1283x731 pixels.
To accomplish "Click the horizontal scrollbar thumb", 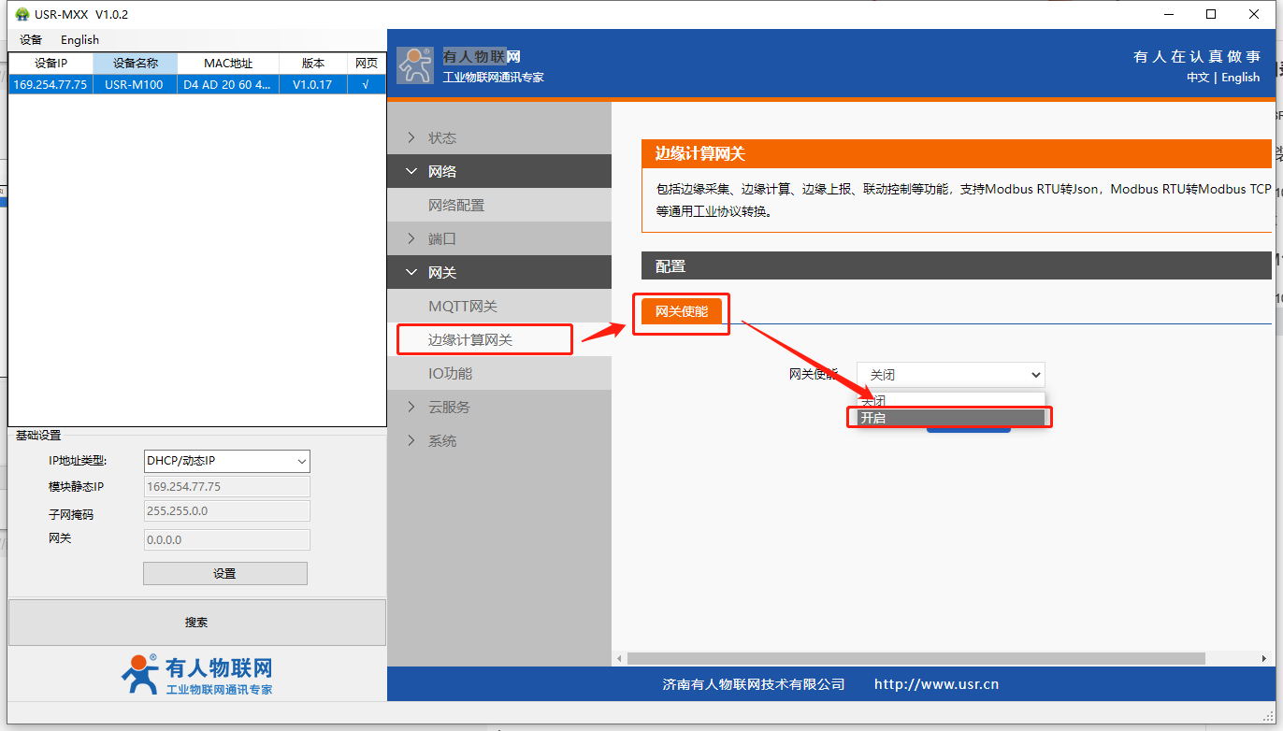I will (916, 658).
